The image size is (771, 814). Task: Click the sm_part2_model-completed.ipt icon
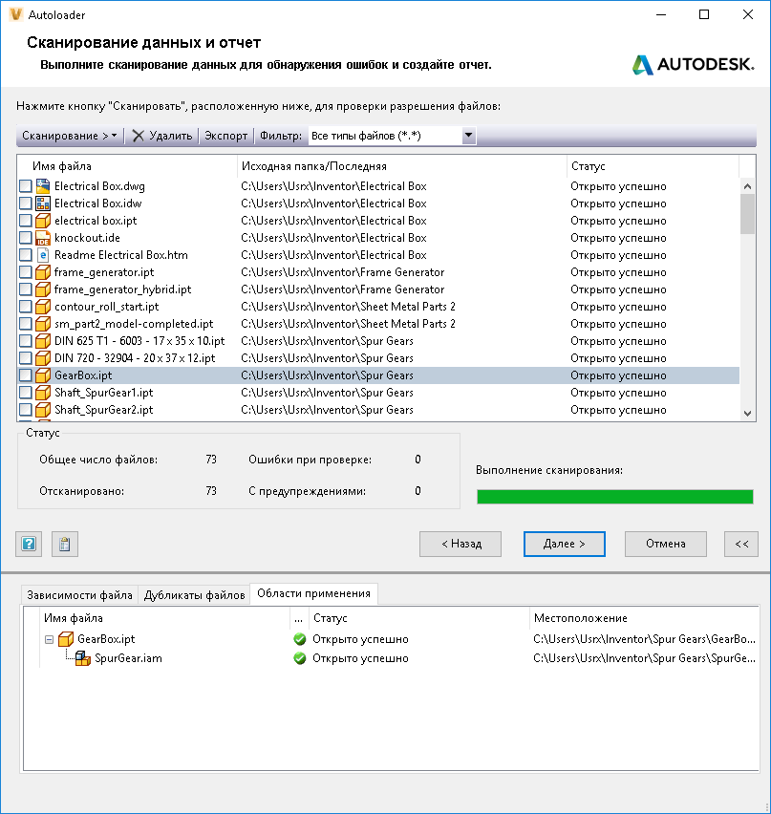(43, 324)
